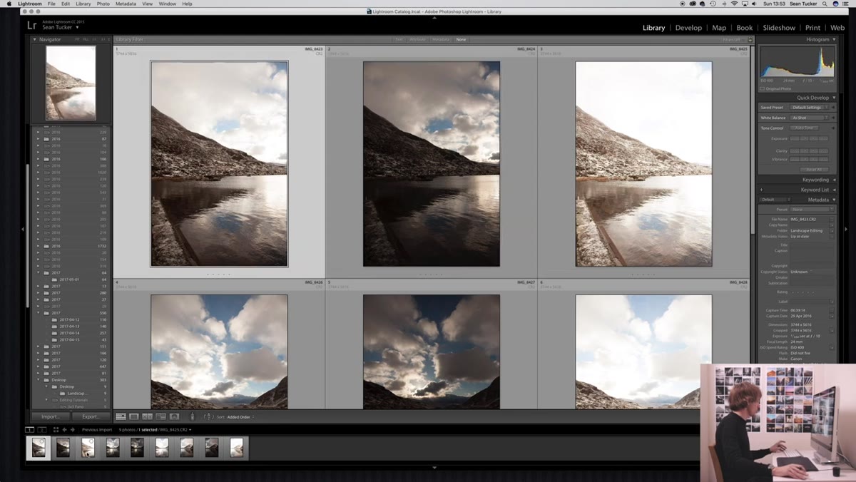
Task: Set Library Filter to Metadata
Action: [x=441, y=39]
